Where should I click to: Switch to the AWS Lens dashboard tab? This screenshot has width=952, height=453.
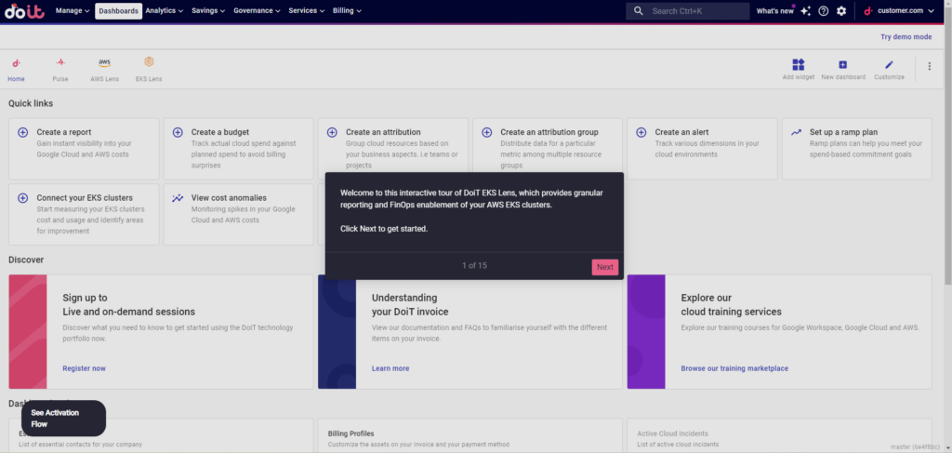coord(104,69)
